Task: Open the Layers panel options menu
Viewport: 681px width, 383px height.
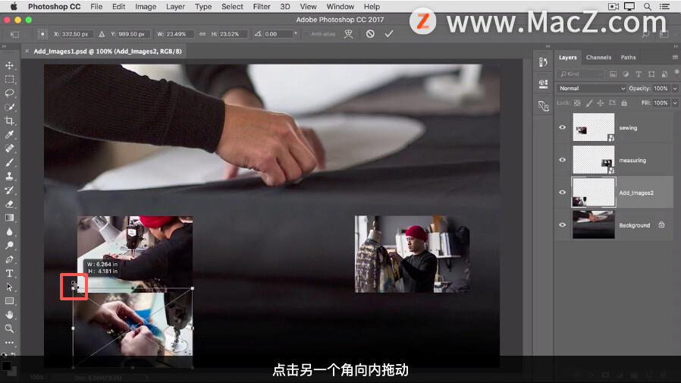Action: [x=675, y=58]
